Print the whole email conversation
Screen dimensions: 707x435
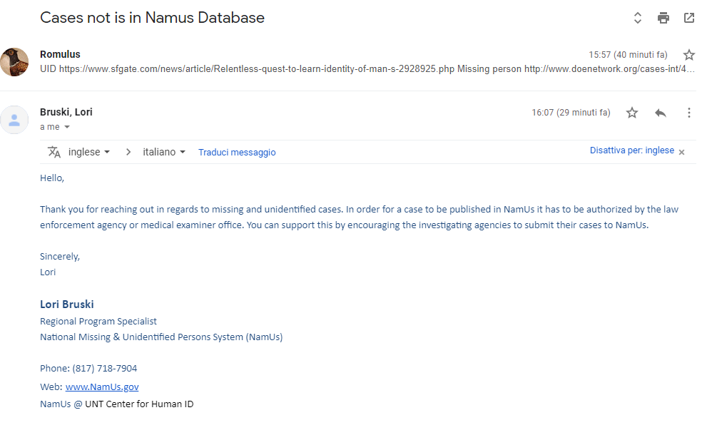(x=663, y=18)
